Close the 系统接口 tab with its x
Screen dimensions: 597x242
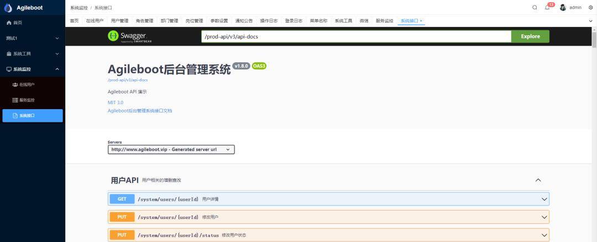pyautogui.click(x=421, y=21)
